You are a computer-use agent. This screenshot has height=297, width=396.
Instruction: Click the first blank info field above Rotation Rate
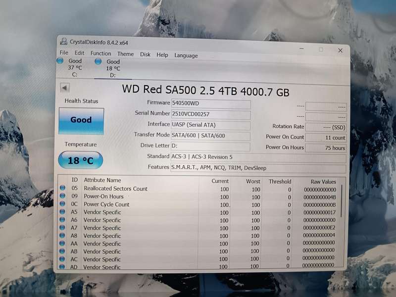pyautogui.click(x=326, y=106)
